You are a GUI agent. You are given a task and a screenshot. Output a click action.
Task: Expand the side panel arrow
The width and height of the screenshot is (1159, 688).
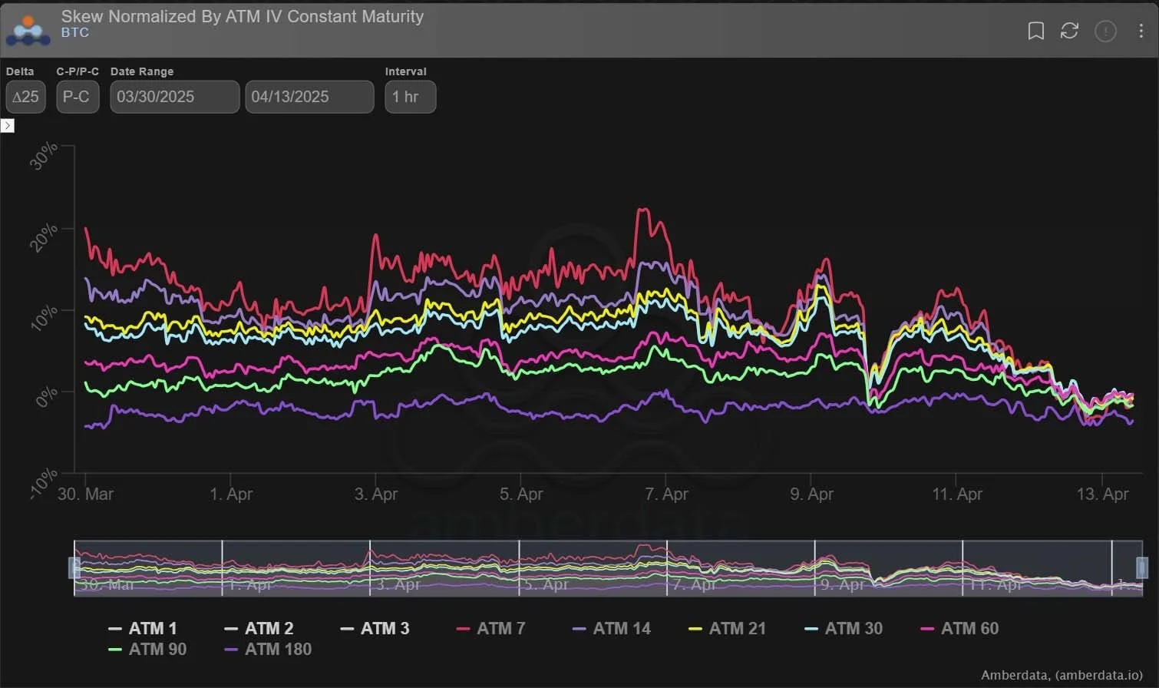[x=8, y=125]
